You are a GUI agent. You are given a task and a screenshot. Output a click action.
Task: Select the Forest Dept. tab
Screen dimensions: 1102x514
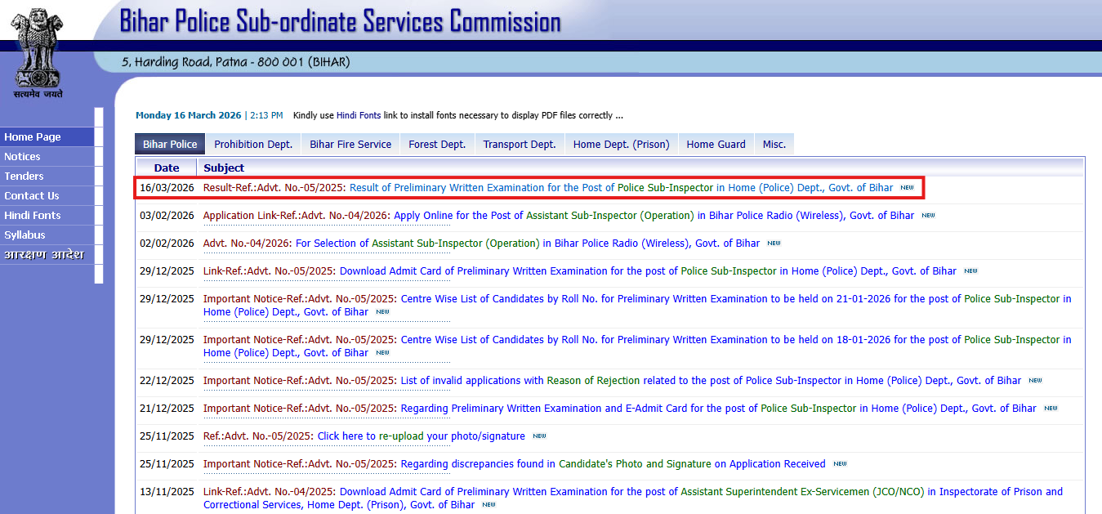[x=436, y=143]
